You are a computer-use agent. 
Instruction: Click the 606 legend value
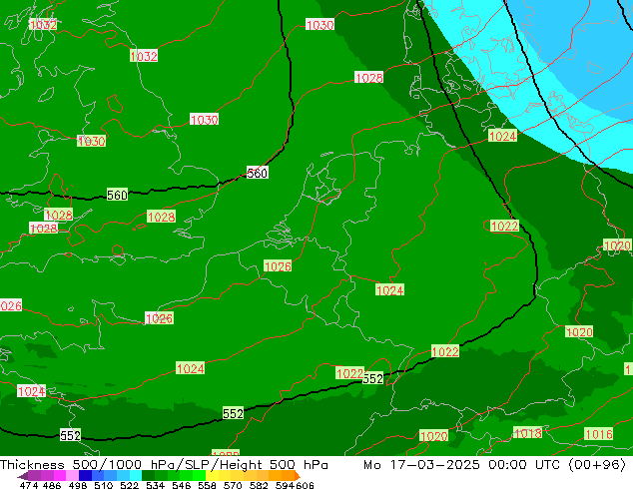(306, 485)
